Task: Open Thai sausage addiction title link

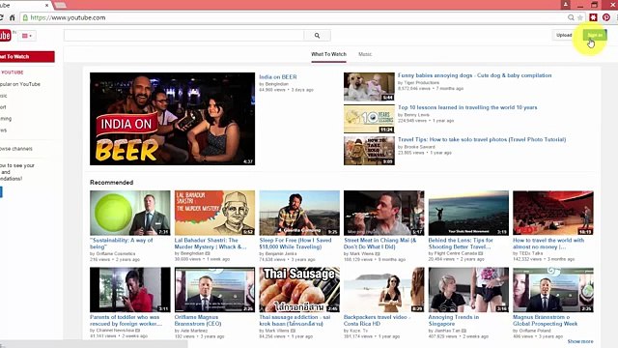Action: click(295, 320)
